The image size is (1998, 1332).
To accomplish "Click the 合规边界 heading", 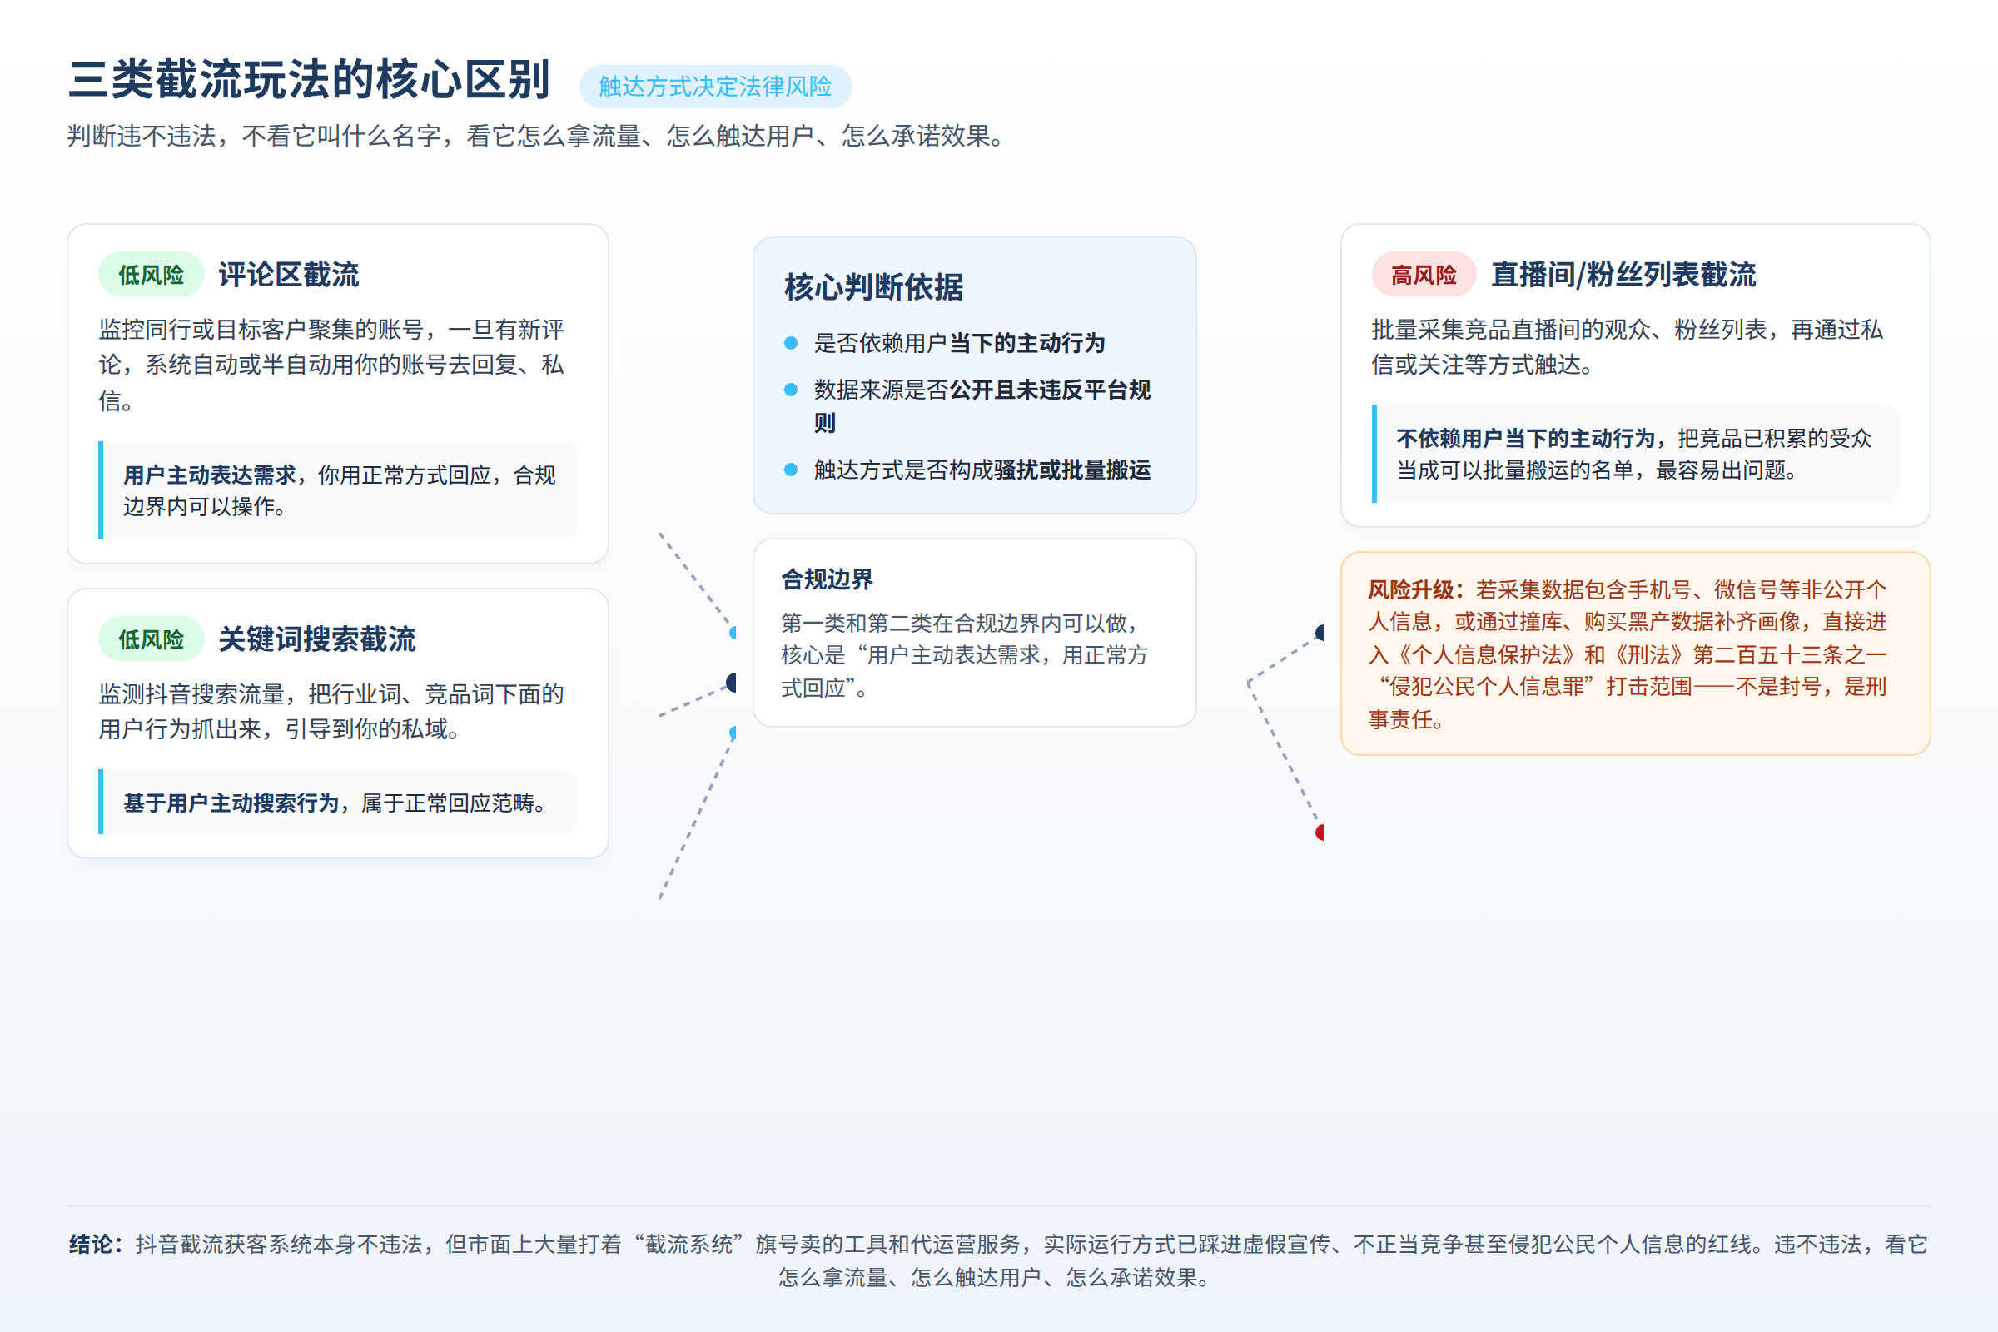I will pyautogui.click(x=827, y=579).
